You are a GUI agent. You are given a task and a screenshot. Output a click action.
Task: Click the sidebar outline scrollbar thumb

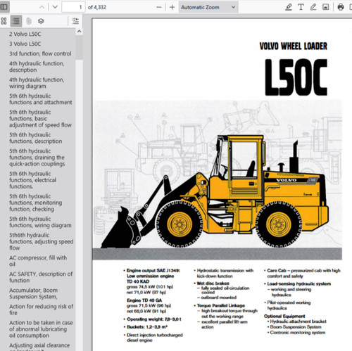pos(80,48)
